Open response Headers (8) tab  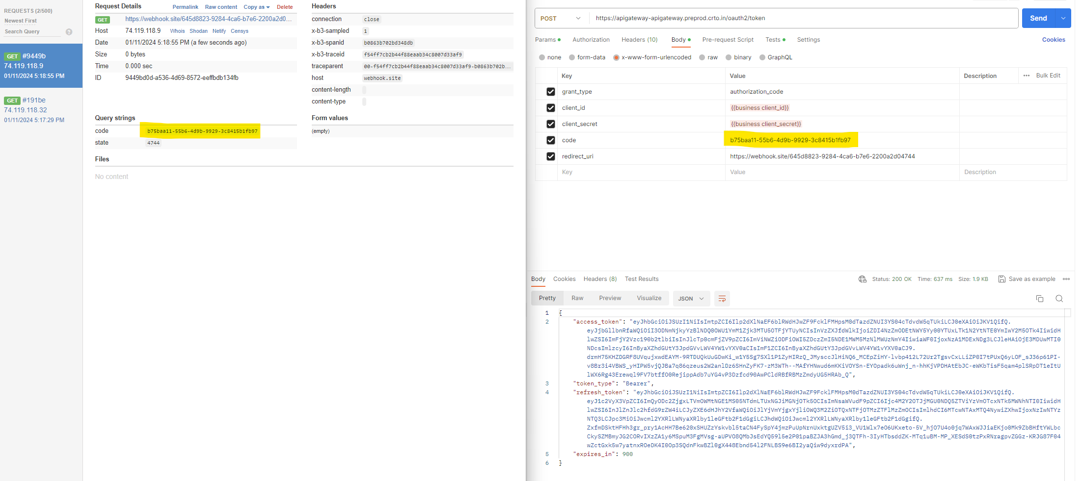tap(600, 279)
